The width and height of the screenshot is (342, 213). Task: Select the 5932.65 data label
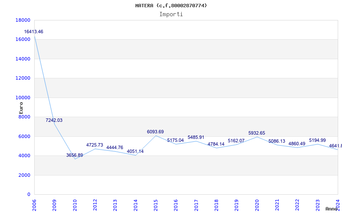[x=257, y=133]
